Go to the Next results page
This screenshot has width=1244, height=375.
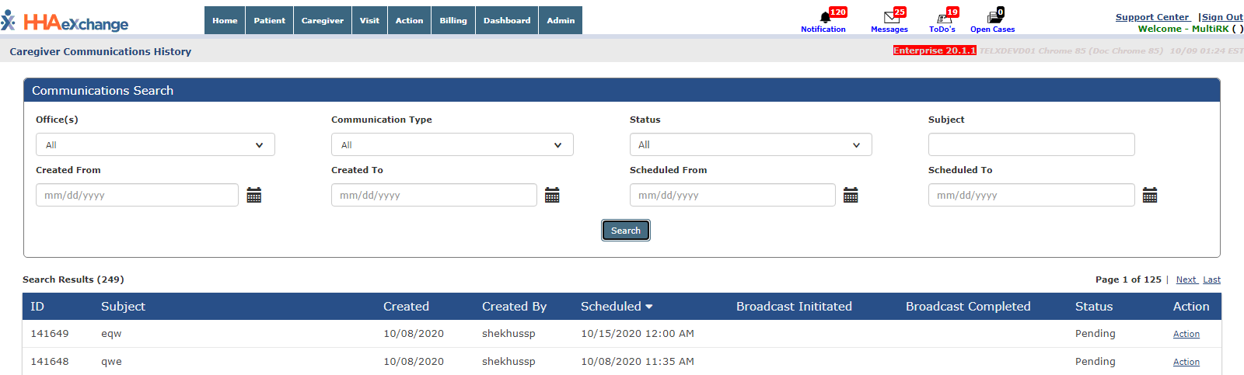click(1186, 280)
